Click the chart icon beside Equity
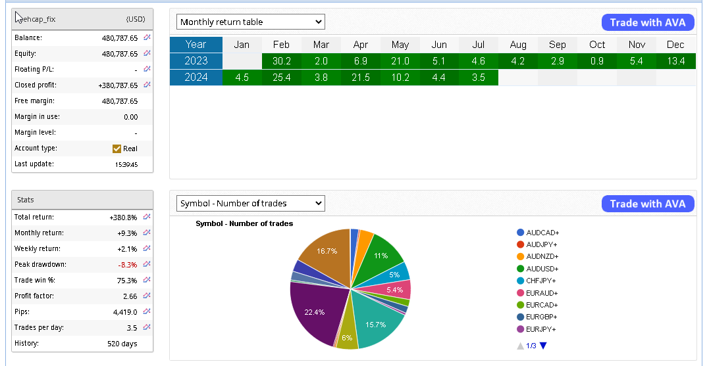709x366 pixels. click(x=147, y=53)
